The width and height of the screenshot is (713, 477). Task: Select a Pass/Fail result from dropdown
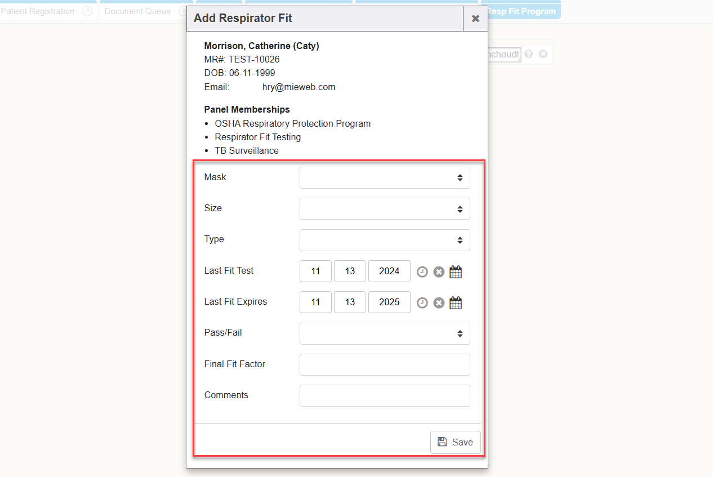(385, 333)
